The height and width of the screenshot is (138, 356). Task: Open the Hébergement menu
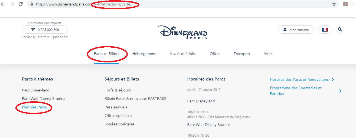(144, 54)
